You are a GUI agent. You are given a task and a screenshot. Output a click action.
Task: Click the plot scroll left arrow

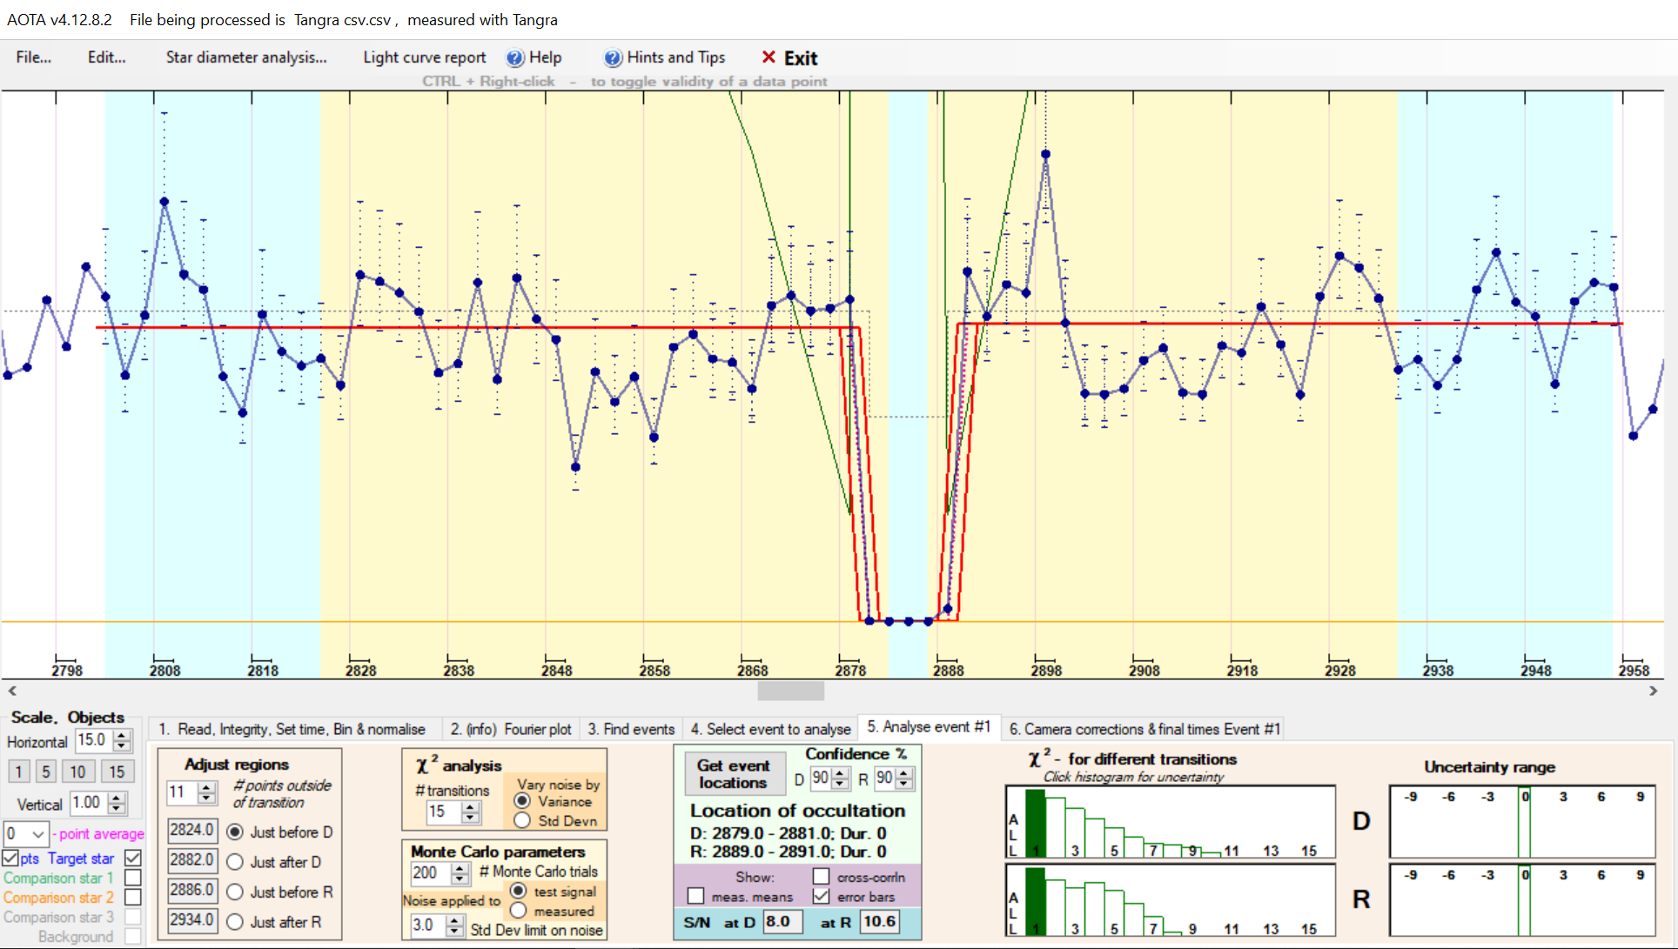pos(12,692)
